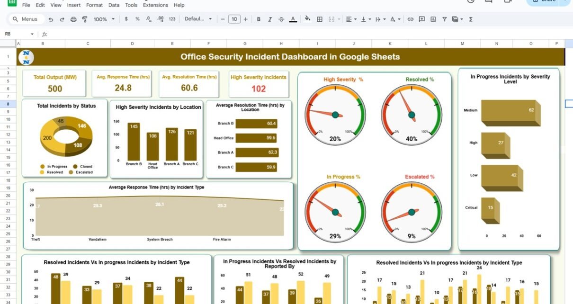Open the Functions sigma icon

(471, 19)
